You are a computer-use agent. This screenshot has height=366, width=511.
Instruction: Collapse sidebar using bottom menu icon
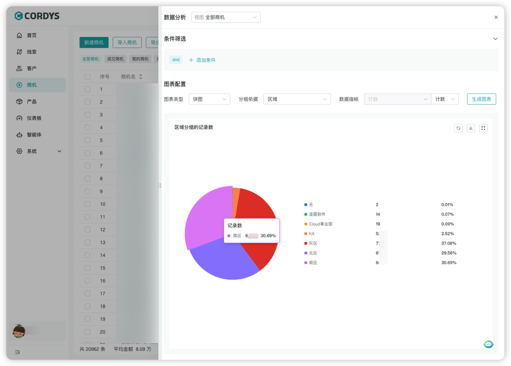(17, 352)
